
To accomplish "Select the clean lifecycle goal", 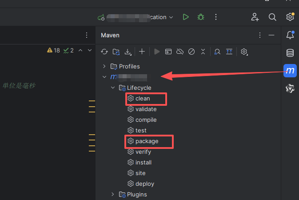I will [x=143, y=98].
